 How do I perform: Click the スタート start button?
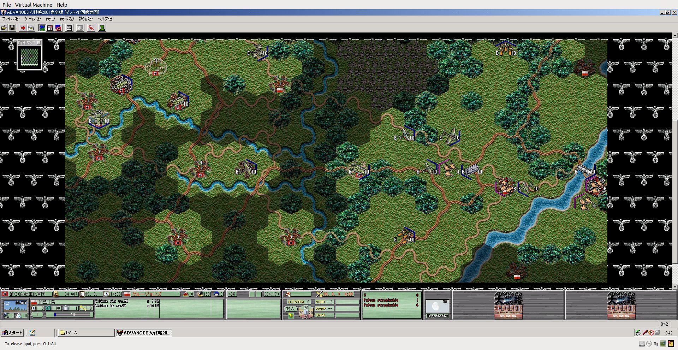(12, 333)
